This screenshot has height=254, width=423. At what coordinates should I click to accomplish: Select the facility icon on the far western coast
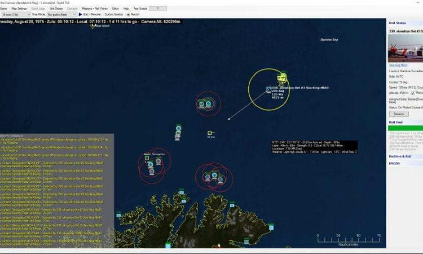point(118,215)
